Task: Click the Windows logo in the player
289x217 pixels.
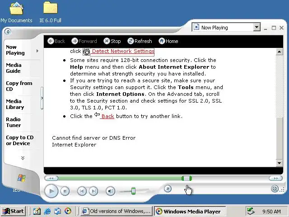Action: 22,178
